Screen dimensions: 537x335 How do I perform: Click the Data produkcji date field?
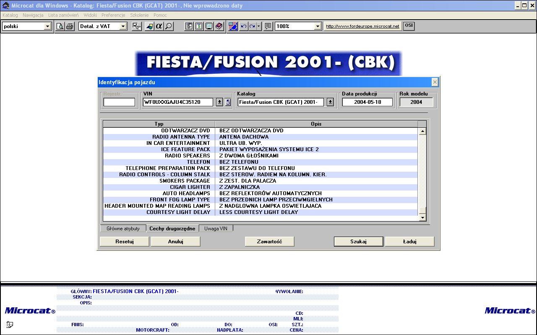[368, 102]
